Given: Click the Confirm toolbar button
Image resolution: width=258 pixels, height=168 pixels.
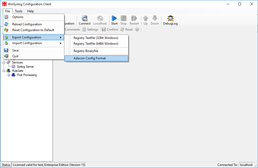Looking at the screenshot, I should 110,30.
